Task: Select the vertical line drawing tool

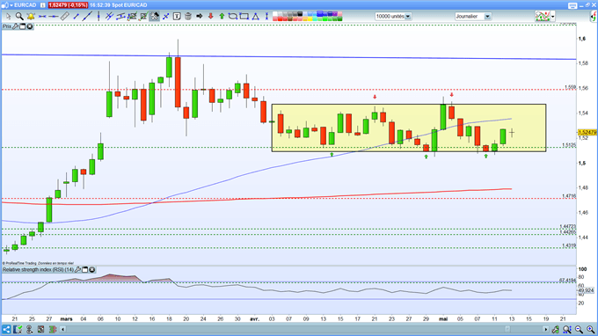Action: (98, 16)
